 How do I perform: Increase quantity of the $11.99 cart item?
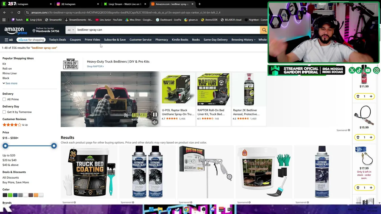click(371, 96)
